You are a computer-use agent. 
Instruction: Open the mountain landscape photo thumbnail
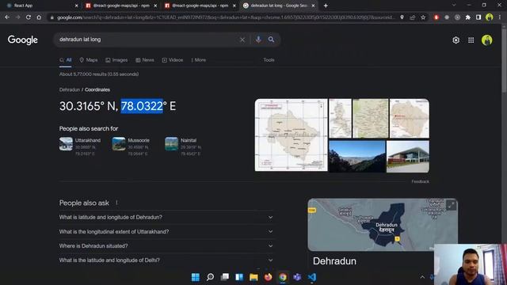tap(357, 156)
